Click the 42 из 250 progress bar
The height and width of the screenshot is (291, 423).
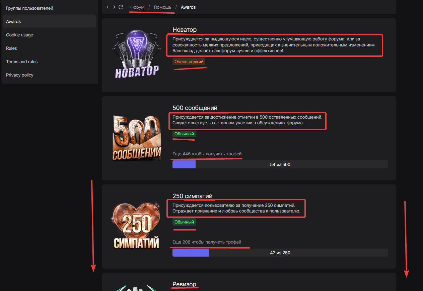280,253
